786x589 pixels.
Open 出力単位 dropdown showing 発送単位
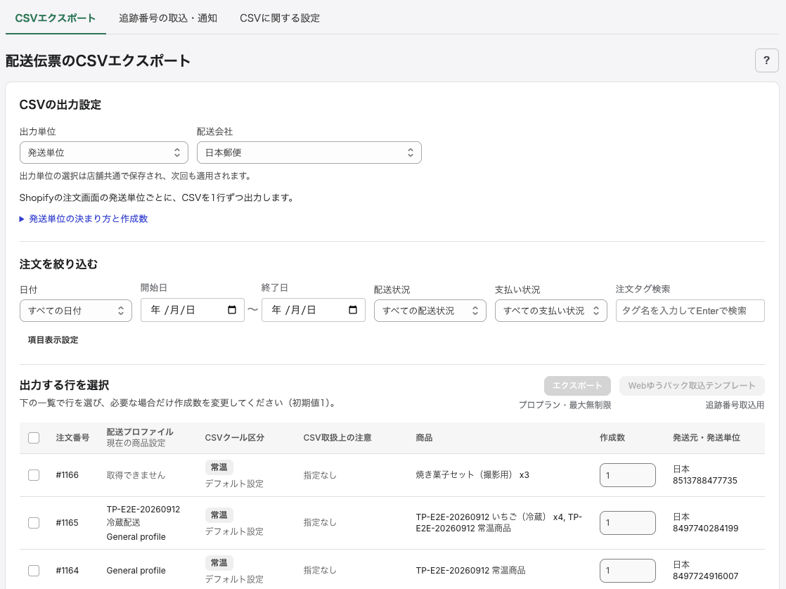pos(104,153)
